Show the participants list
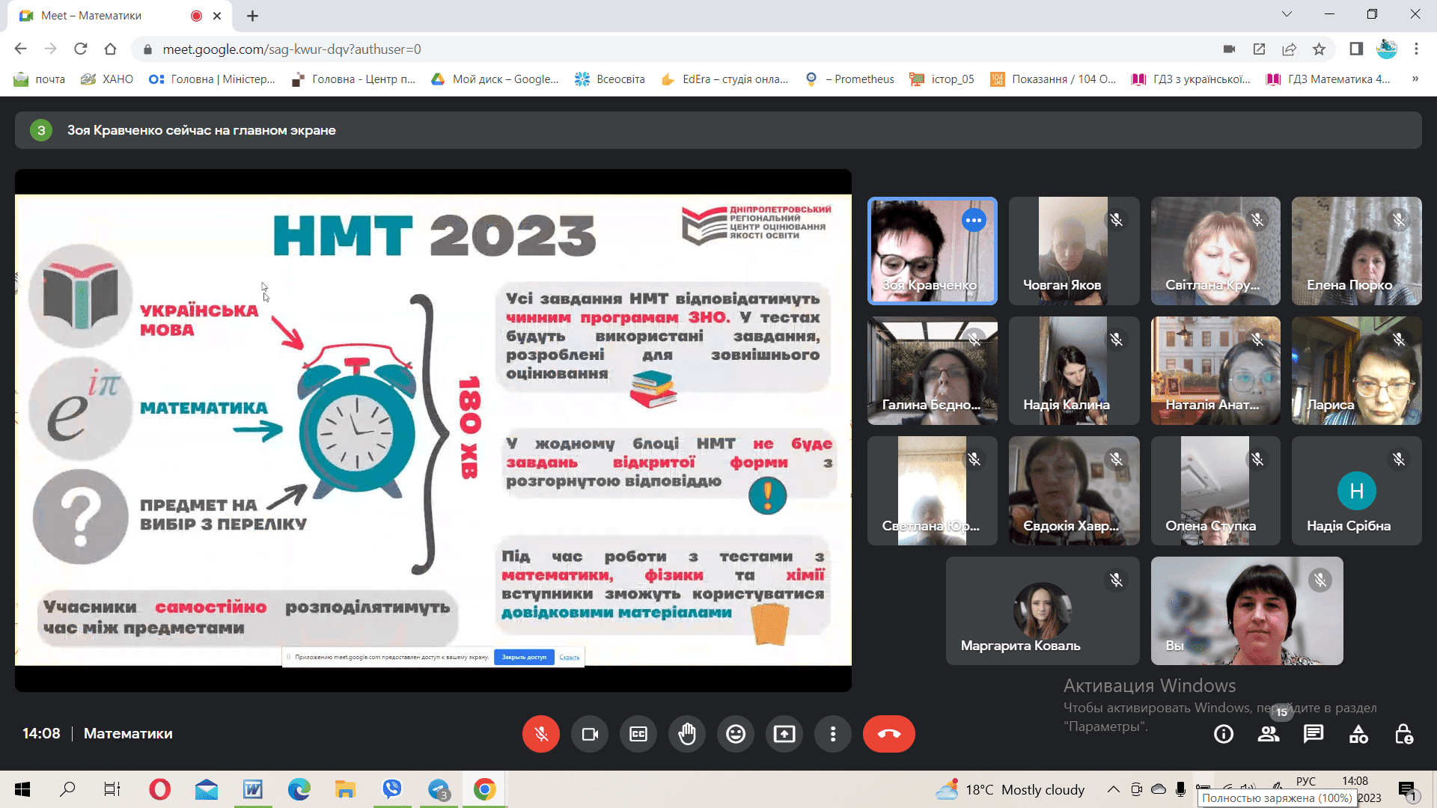 (1269, 735)
